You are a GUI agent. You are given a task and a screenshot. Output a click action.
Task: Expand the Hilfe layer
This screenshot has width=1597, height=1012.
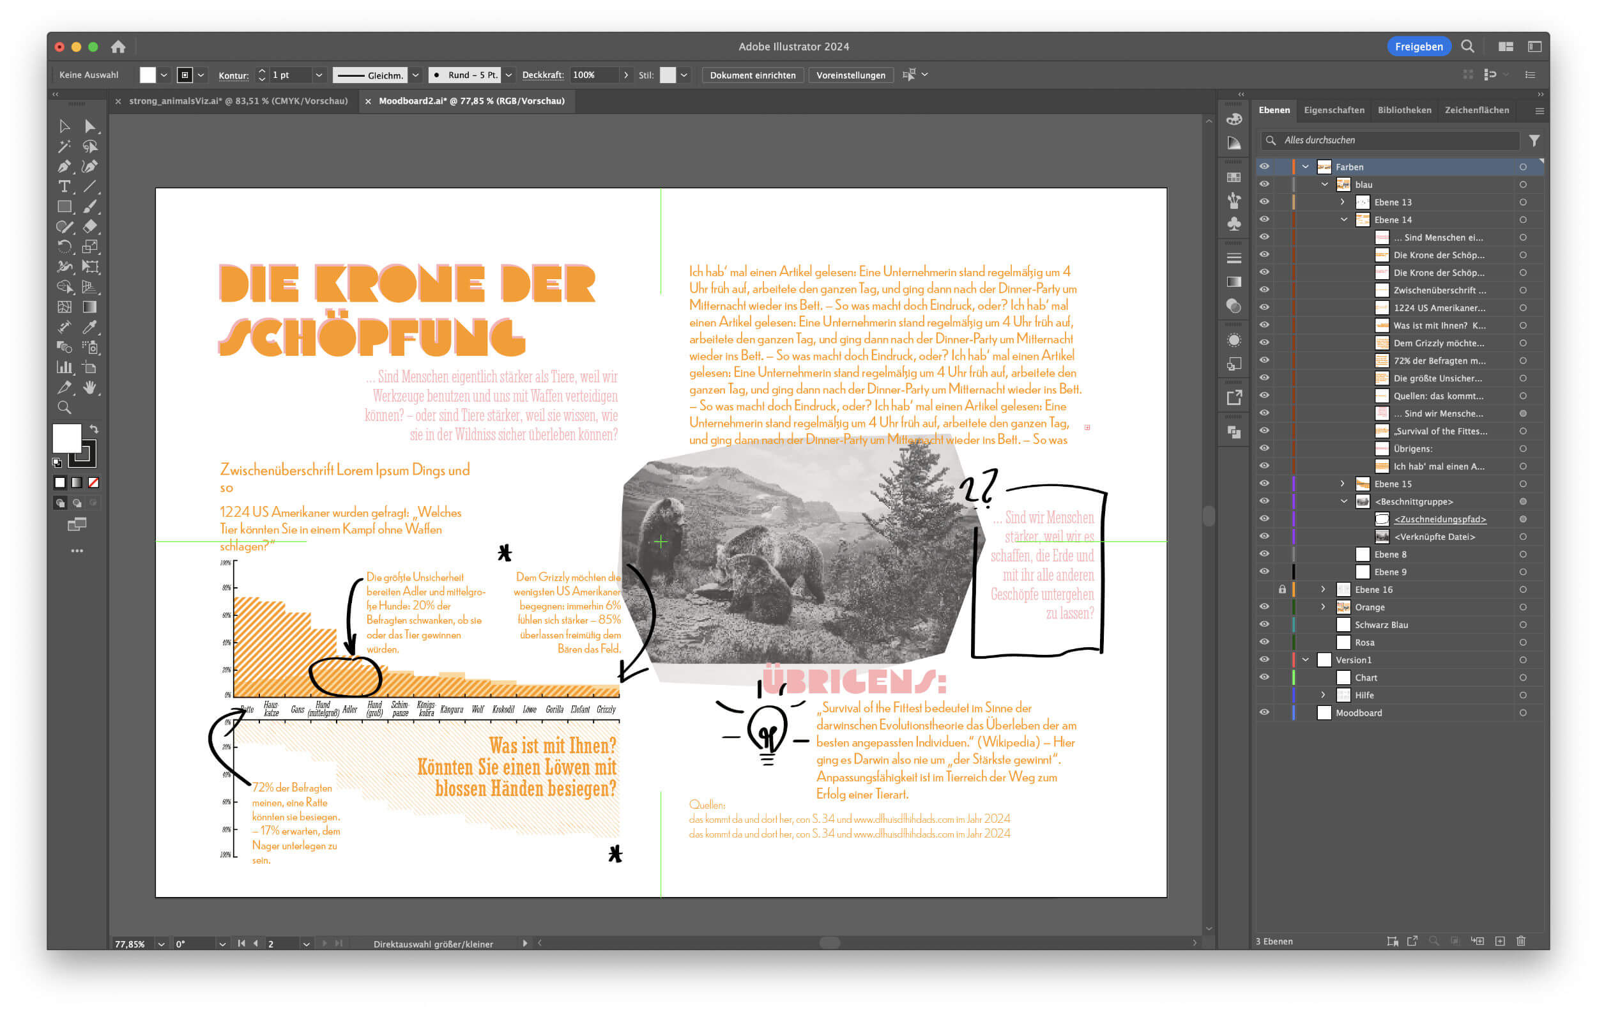coord(1324,695)
